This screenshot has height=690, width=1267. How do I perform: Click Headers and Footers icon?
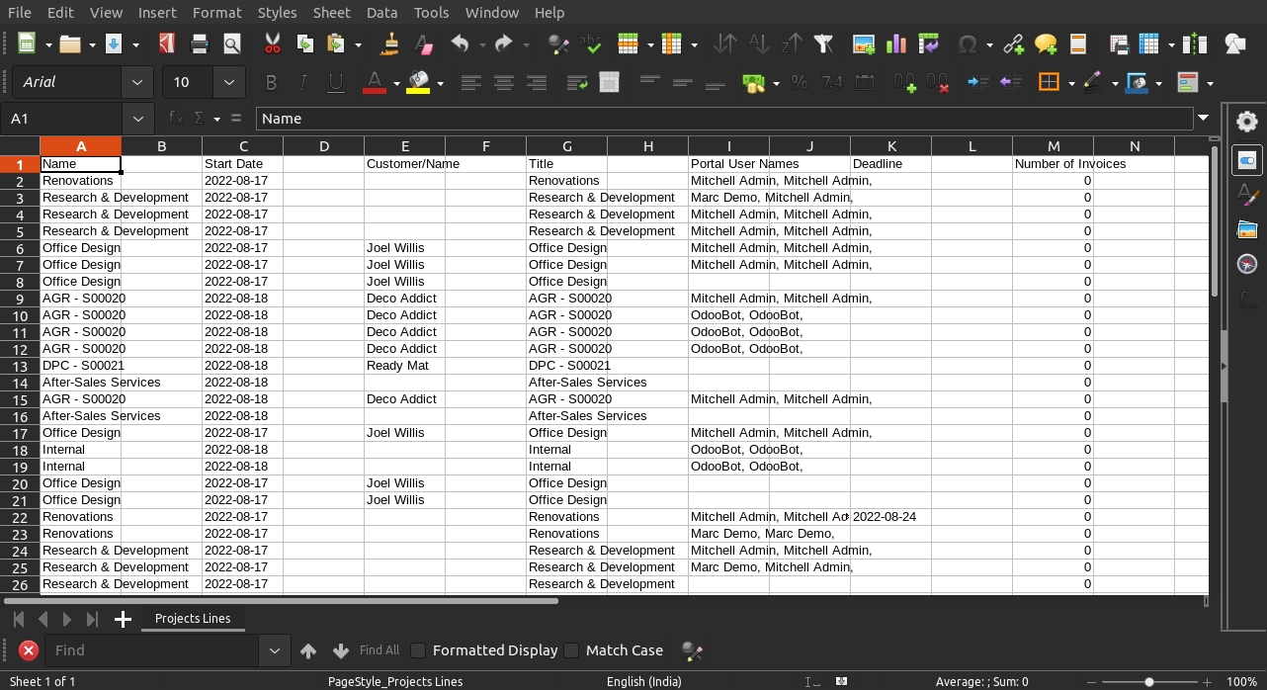pyautogui.click(x=1078, y=43)
